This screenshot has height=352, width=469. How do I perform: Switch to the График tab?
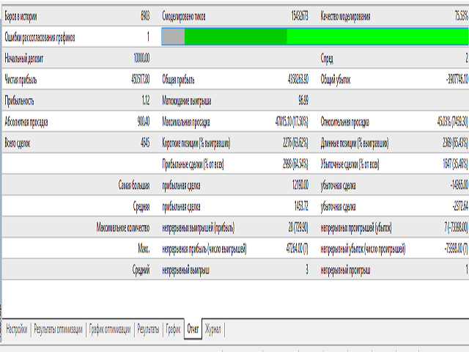pyautogui.click(x=173, y=329)
